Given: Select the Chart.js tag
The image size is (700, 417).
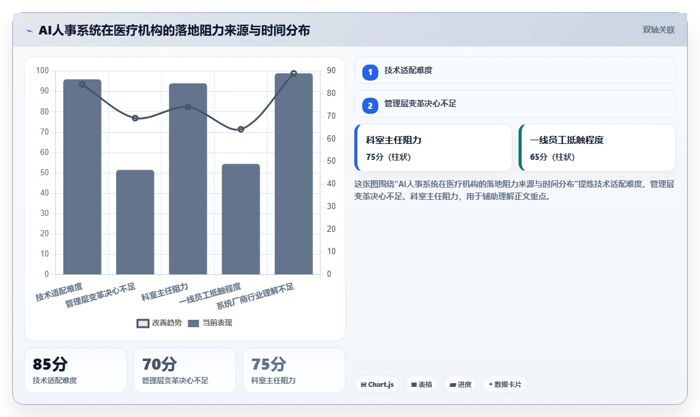Looking at the screenshot, I should click(x=377, y=384).
